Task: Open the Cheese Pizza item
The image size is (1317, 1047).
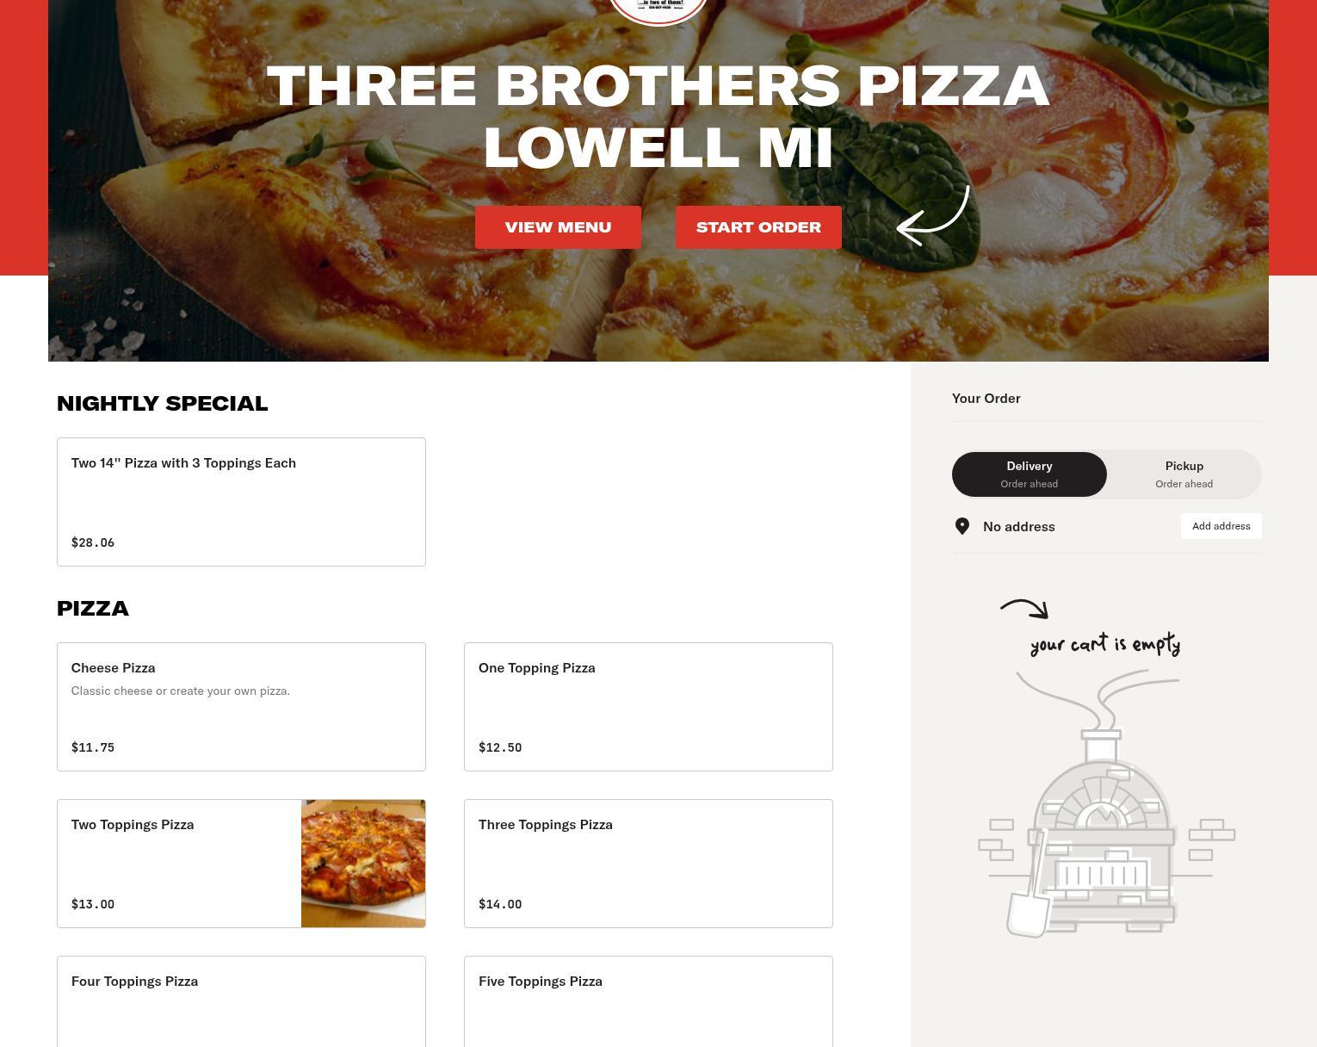Action: [241, 707]
